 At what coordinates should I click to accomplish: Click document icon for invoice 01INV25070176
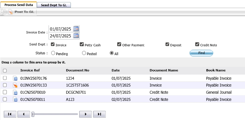click(x=15, y=78)
